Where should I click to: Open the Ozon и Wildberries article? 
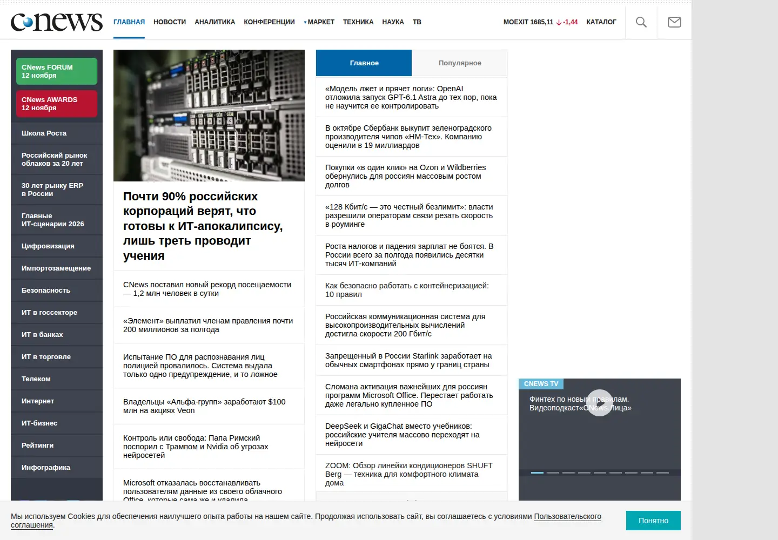click(406, 176)
